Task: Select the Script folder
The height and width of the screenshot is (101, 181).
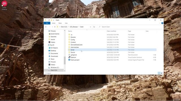Action: 72,50
